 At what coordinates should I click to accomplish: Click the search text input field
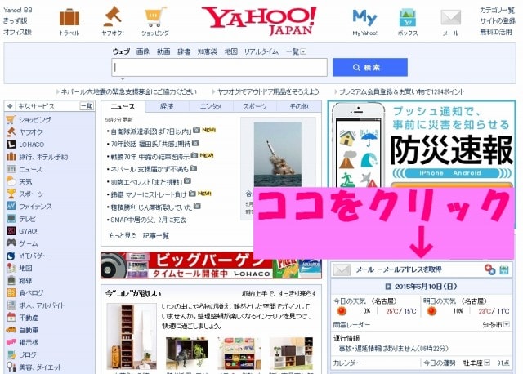coord(218,68)
